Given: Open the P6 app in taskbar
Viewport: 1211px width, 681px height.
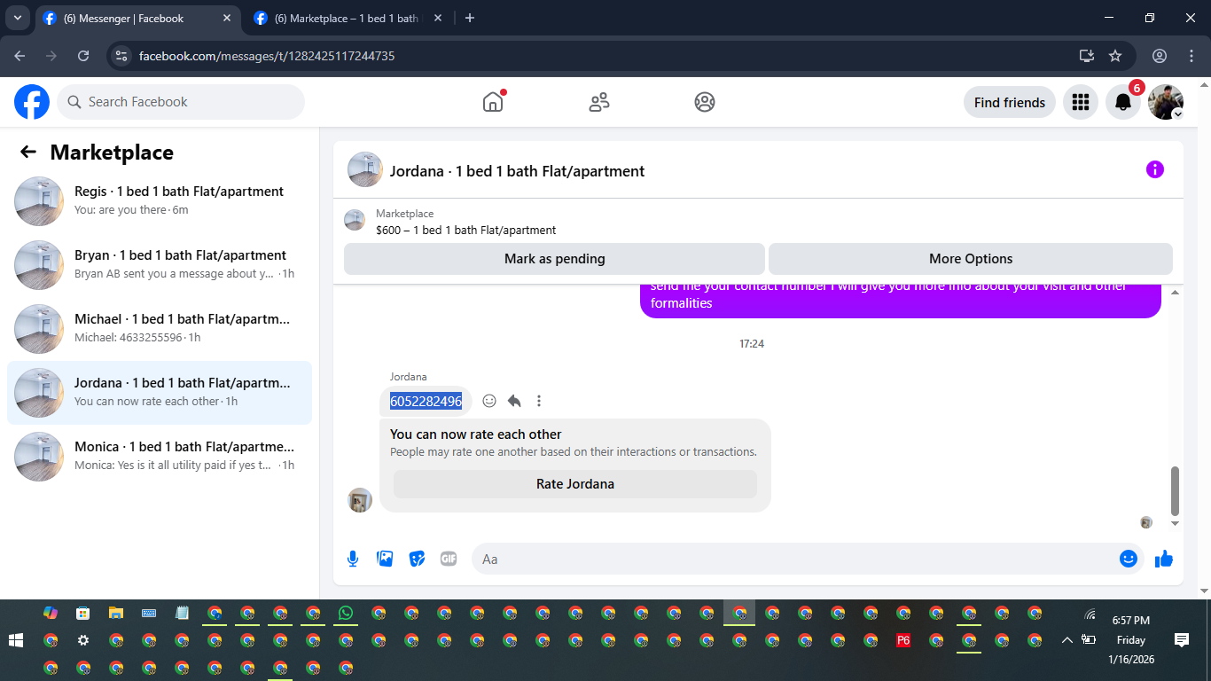Looking at the screenshot, I should coord(903,640).
